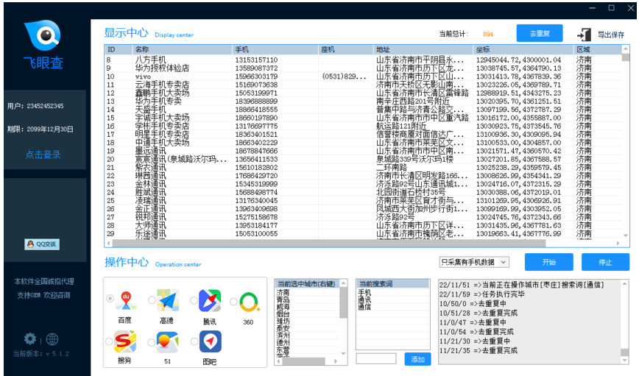This screenshot has width=639, height=376.
Task: Select 青岛 in the city list
Action: point(283,299)
